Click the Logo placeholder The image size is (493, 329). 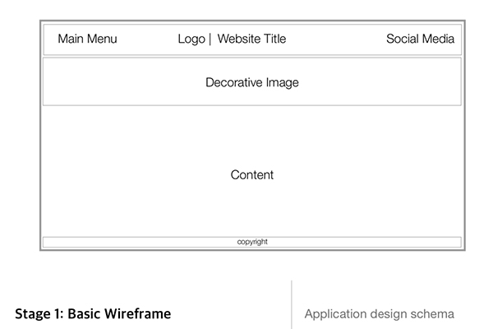point(191,39)
